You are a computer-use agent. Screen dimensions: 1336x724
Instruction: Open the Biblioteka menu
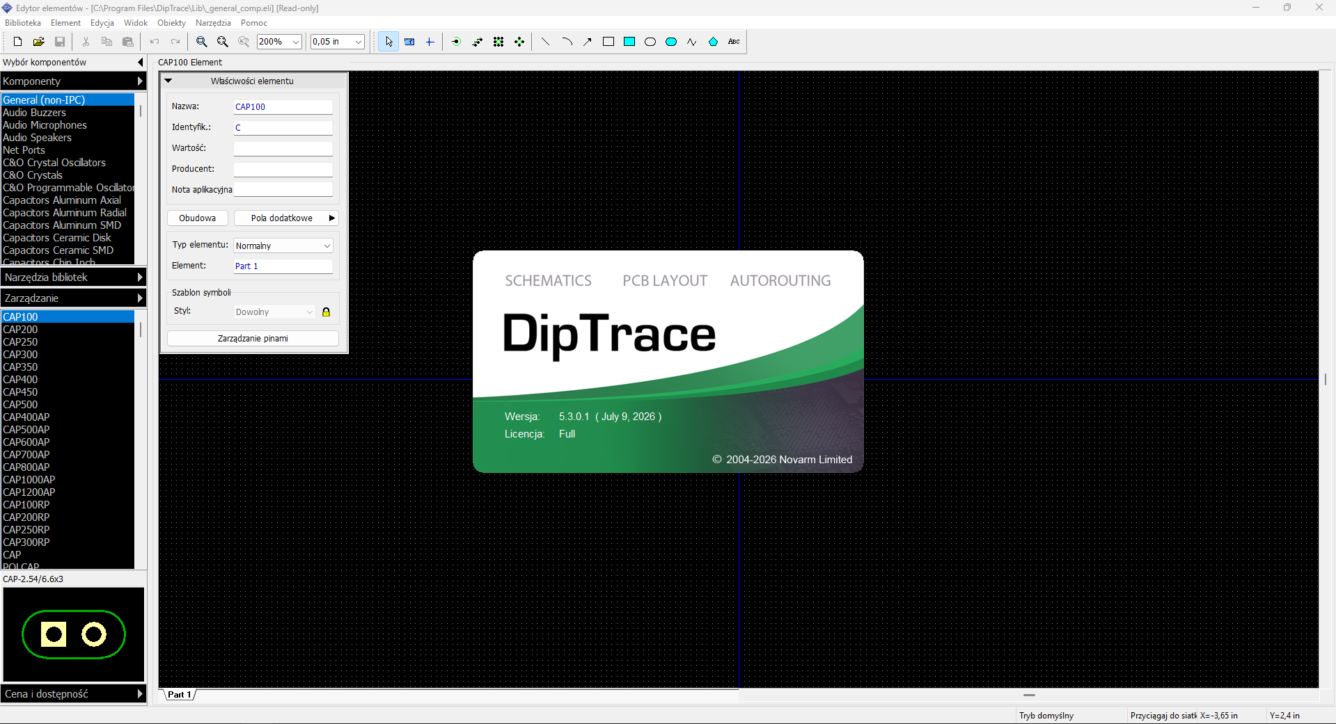point(23,23)
